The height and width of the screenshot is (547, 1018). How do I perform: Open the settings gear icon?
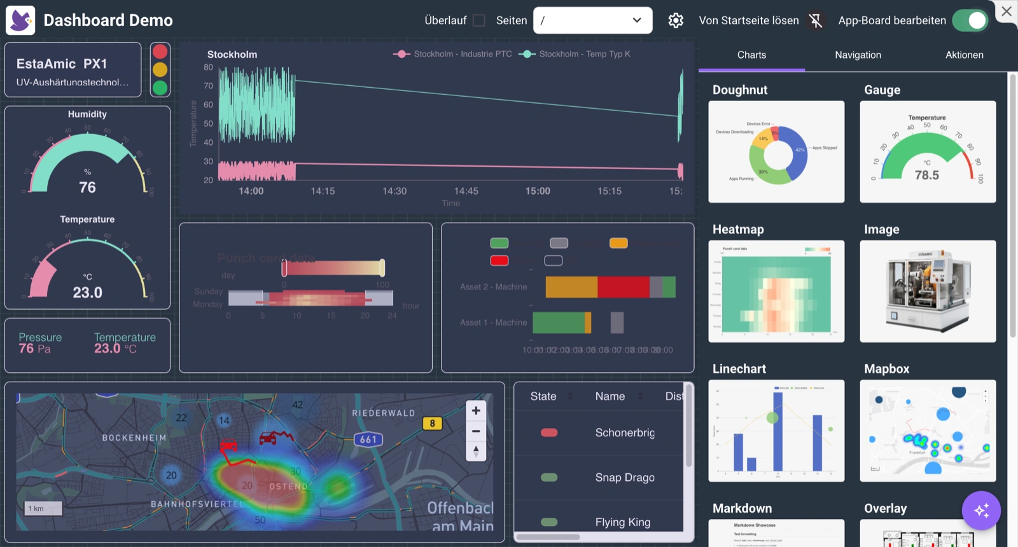pyautogui.click(x=676, y=20)
